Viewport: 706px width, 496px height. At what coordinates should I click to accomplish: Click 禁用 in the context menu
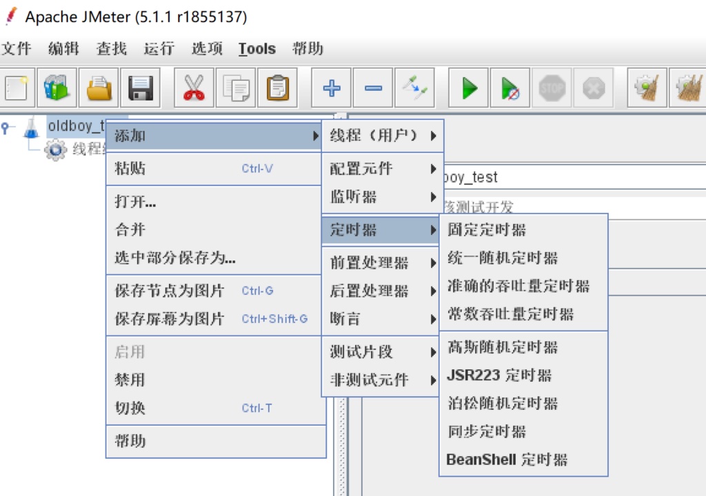pos(130,380)
